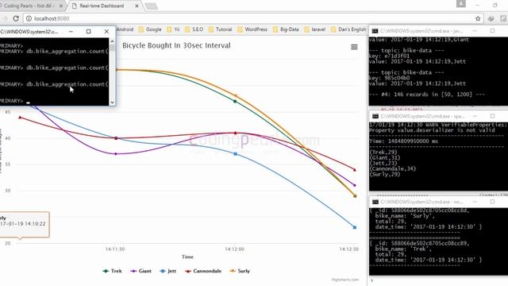
Task: Click the bike_name: 'Trek' line in node console
Action: [404, 249]
